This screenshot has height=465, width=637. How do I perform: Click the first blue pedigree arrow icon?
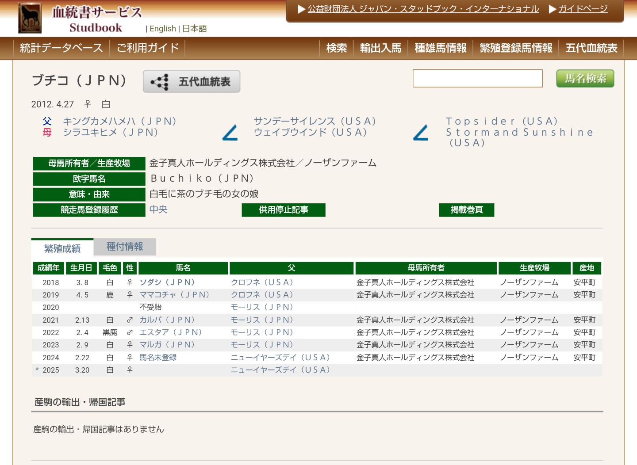(230, 133)
